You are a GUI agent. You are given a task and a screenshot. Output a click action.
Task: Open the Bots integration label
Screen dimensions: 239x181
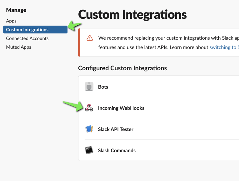tap(103, 87)
